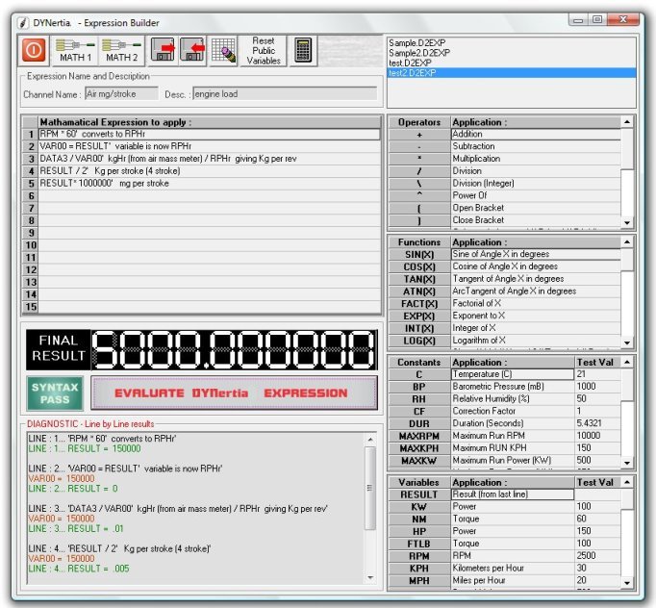
Task: Click expression line 5 'RESULT * 1000000'
Action: (x=209, y=184)
